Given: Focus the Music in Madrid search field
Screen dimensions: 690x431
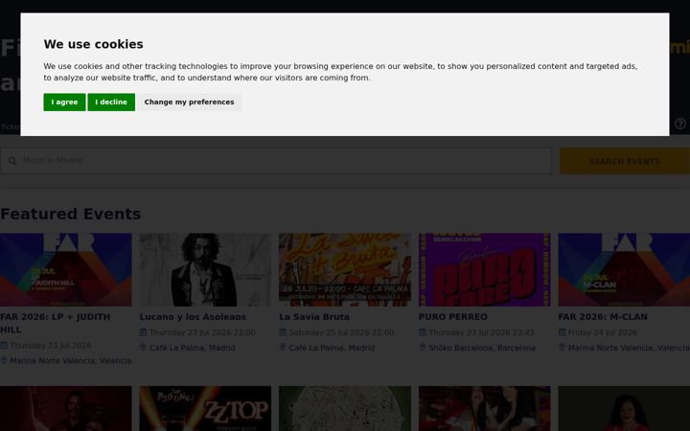Looking at the screenshot, I should pyautogui.click(x=276, y=161).
